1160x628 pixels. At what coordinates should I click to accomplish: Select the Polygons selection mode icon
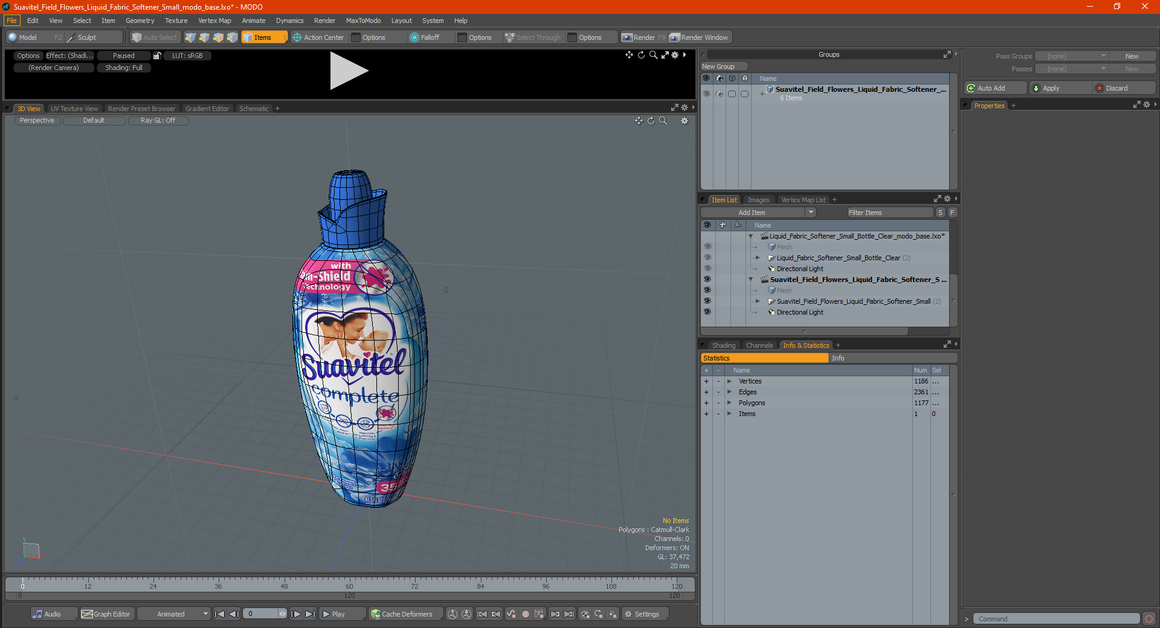tap(218, 37)
